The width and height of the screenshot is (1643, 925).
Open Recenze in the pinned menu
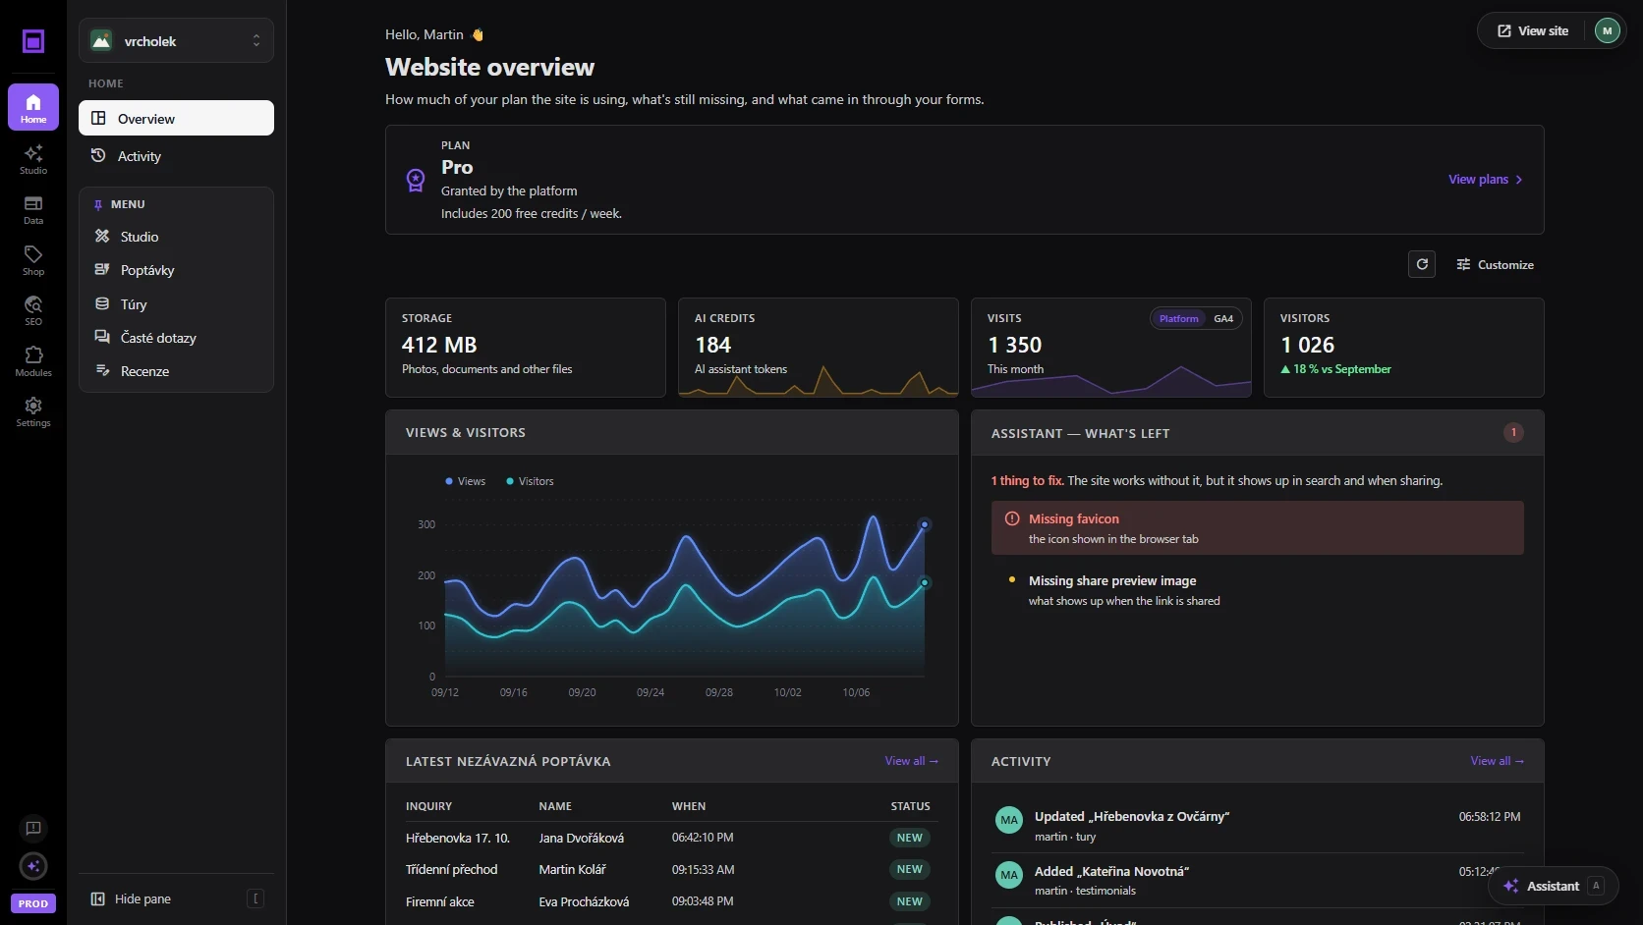[176, 371]
